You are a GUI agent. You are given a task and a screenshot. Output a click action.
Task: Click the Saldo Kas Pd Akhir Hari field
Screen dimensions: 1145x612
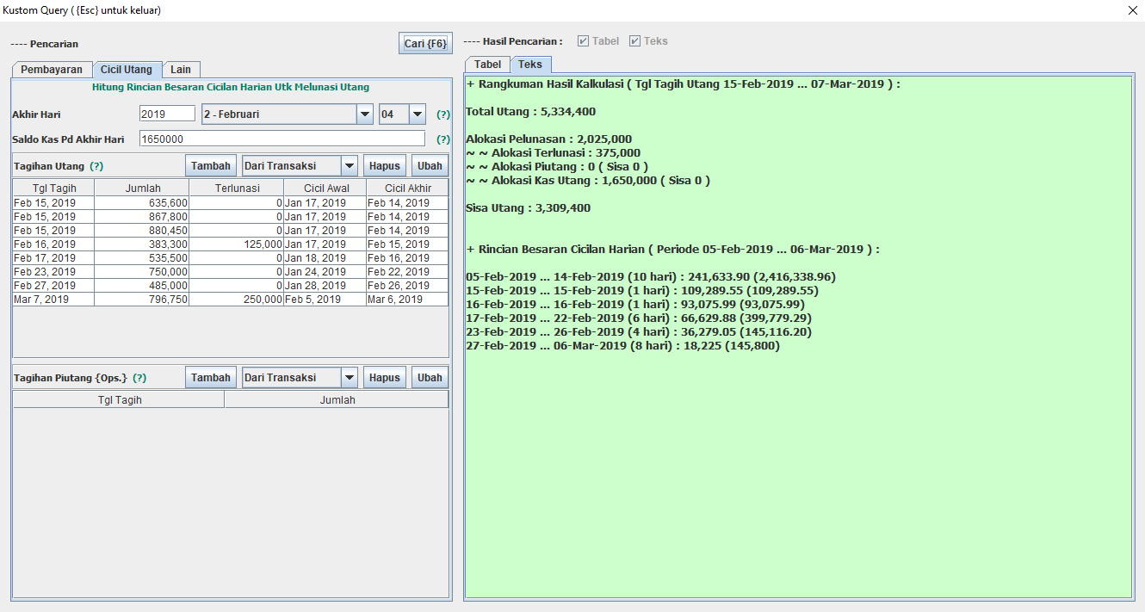click(282, 139)
